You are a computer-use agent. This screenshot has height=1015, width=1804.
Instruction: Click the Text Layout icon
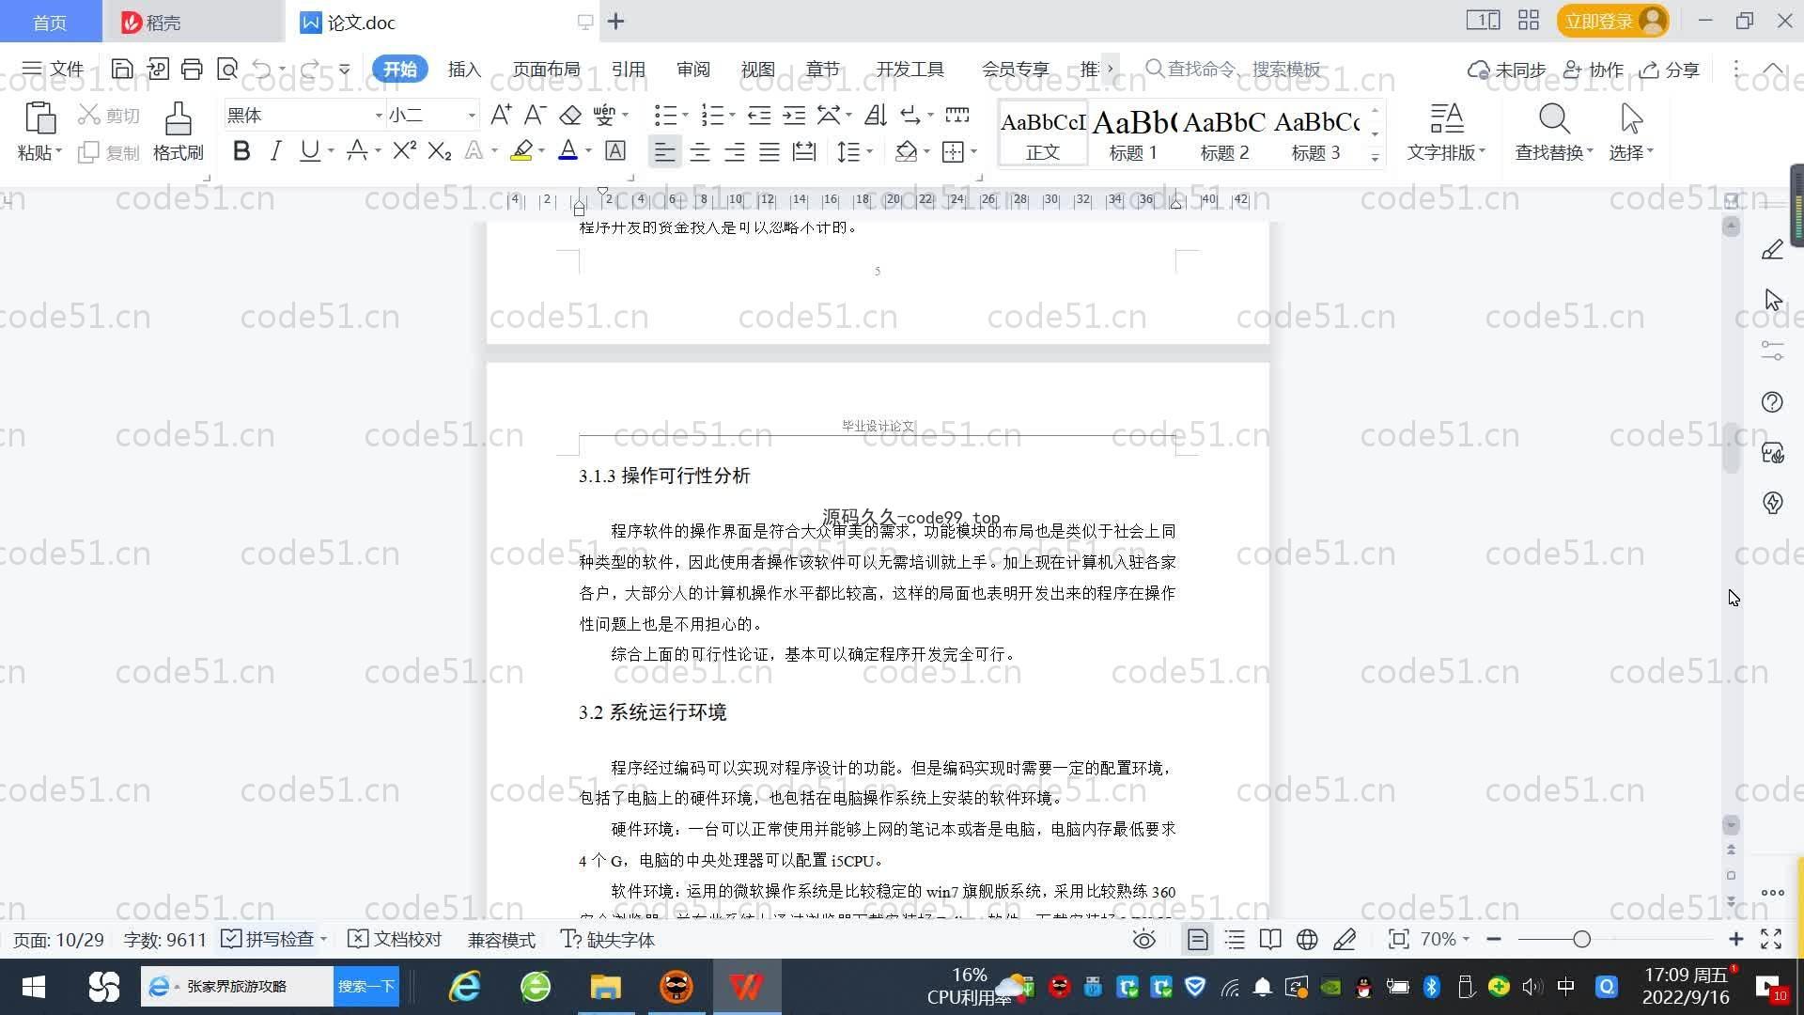[1447, 119]
